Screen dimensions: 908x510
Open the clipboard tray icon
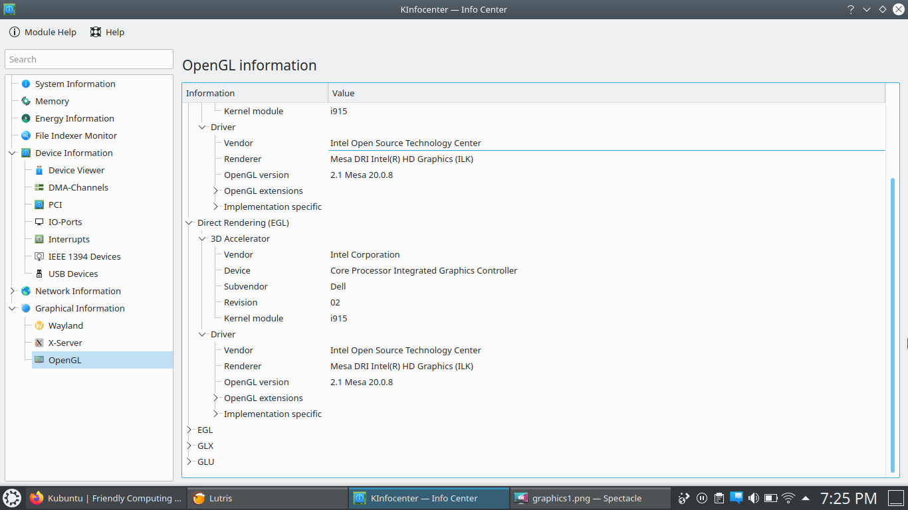(x=719, y=498)
